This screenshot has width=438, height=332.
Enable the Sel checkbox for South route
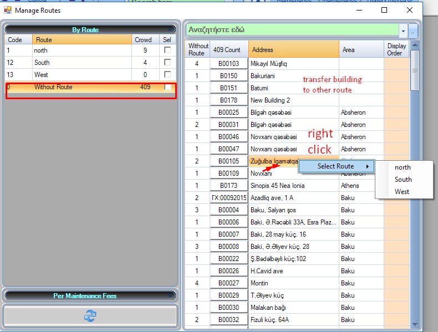point(167,63)
